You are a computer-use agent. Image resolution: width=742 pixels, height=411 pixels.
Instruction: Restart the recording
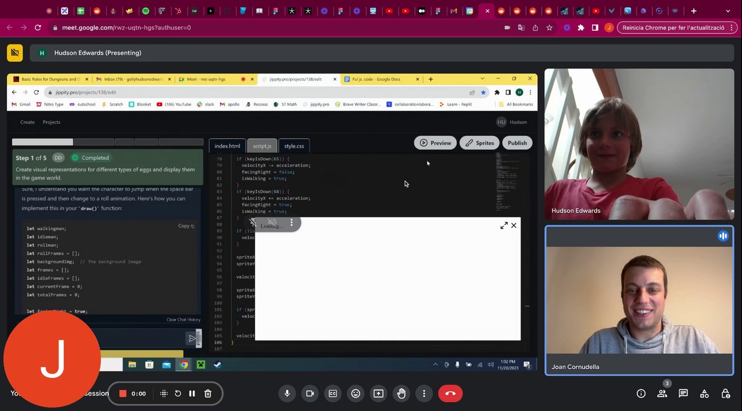pyautogui.click(x=178, y=393)
